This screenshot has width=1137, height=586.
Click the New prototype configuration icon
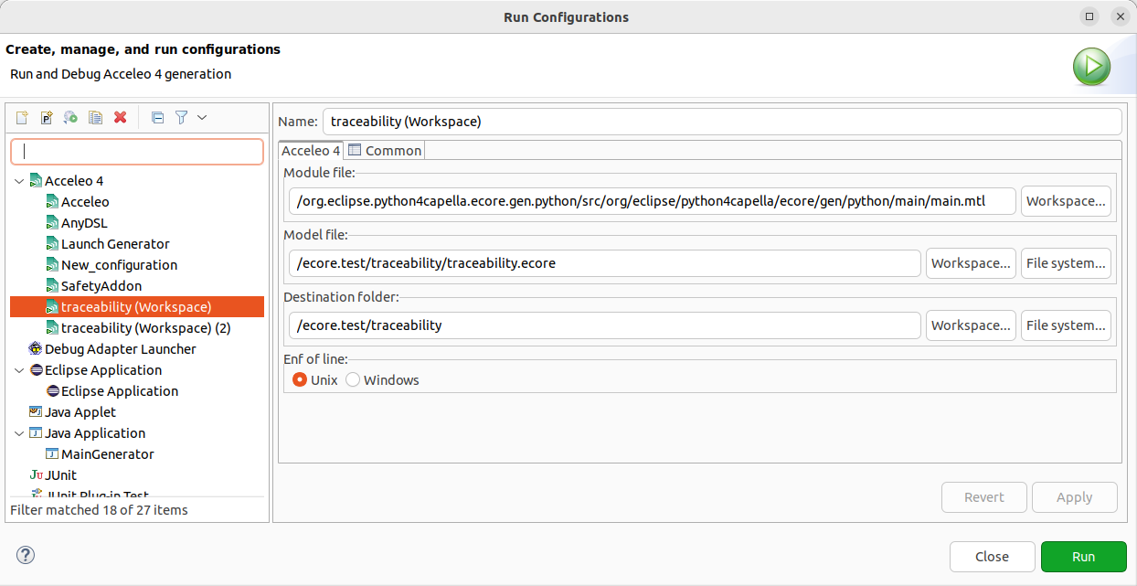(47, 118)
